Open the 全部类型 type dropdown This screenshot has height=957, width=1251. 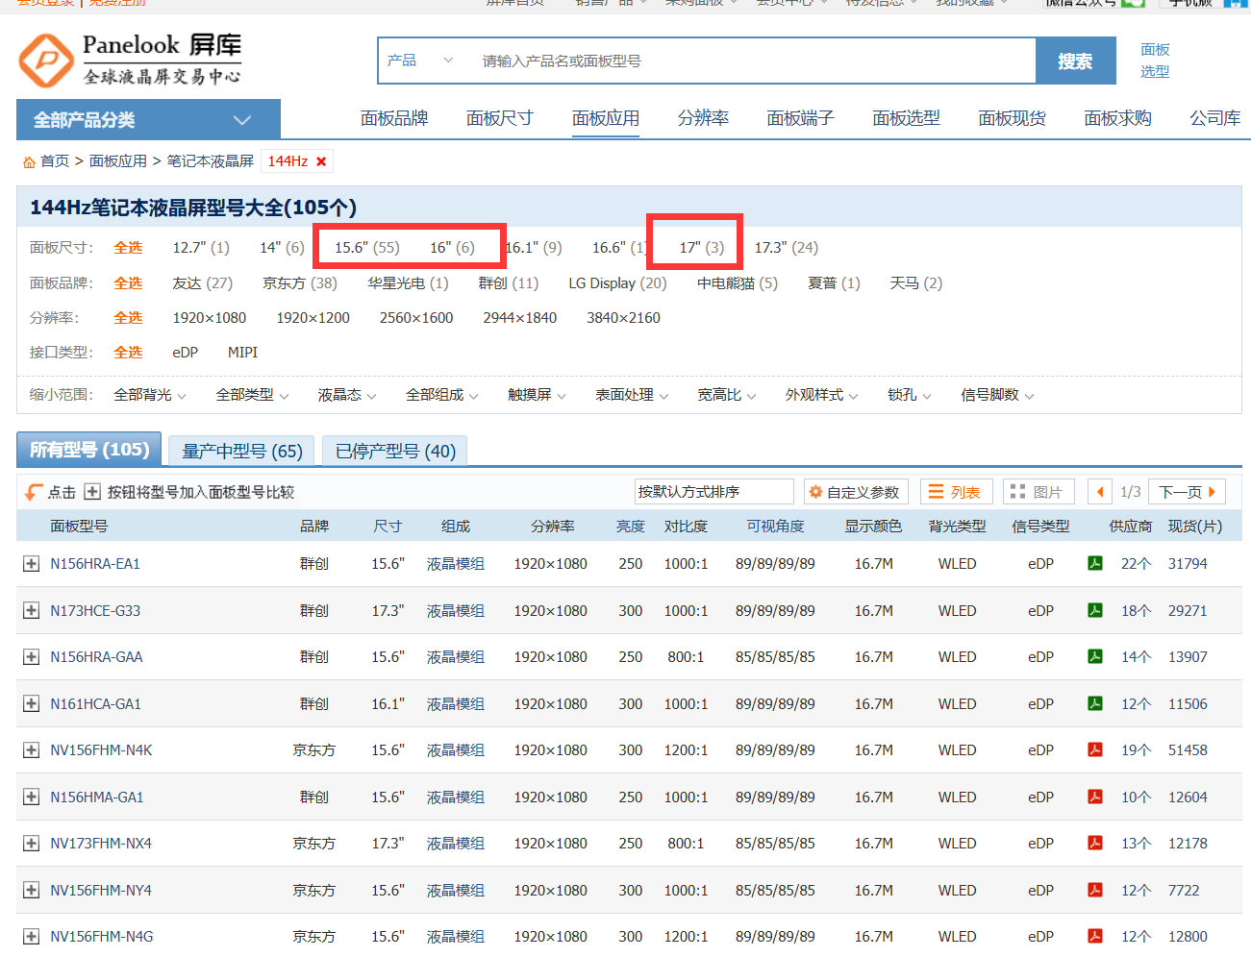coord(252,395)
